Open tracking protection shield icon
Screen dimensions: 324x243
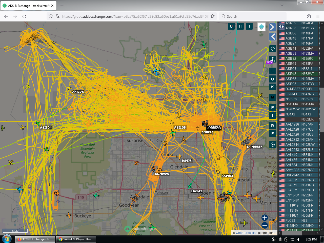[51, 16]
